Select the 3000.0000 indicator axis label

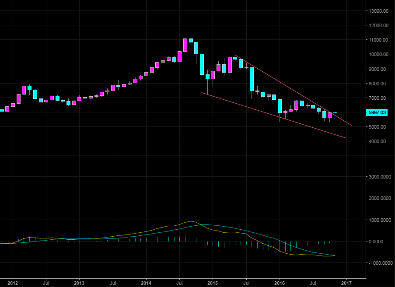coord(381,177)
